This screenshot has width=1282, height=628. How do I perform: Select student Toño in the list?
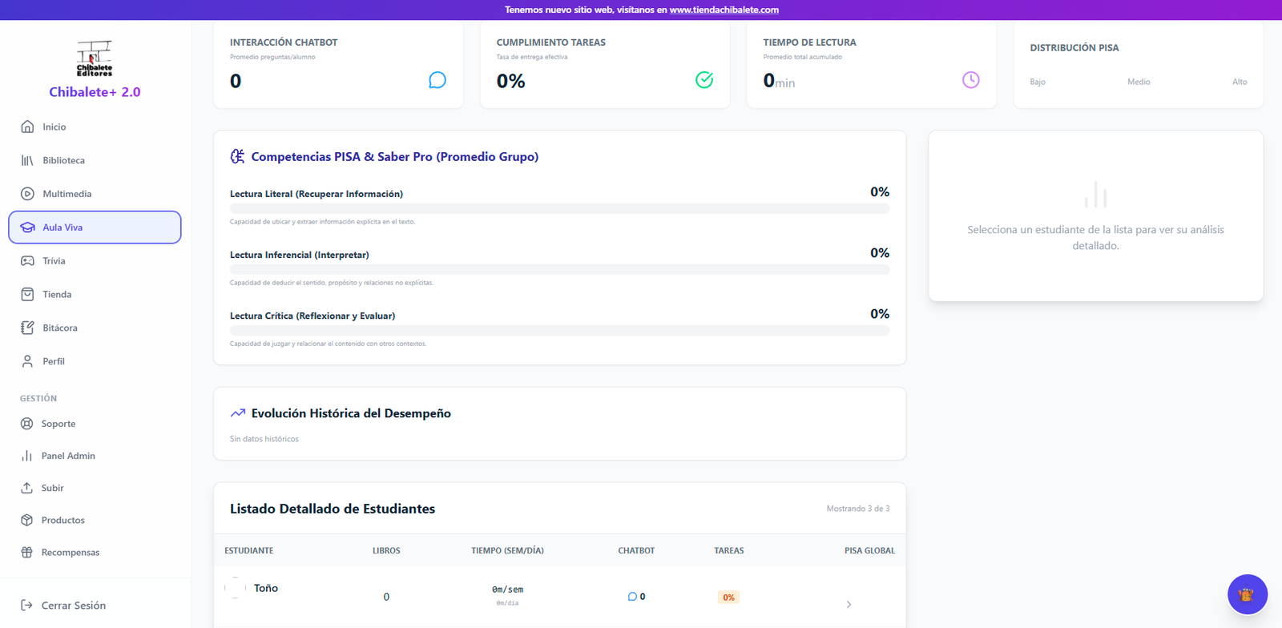point(266,588)
